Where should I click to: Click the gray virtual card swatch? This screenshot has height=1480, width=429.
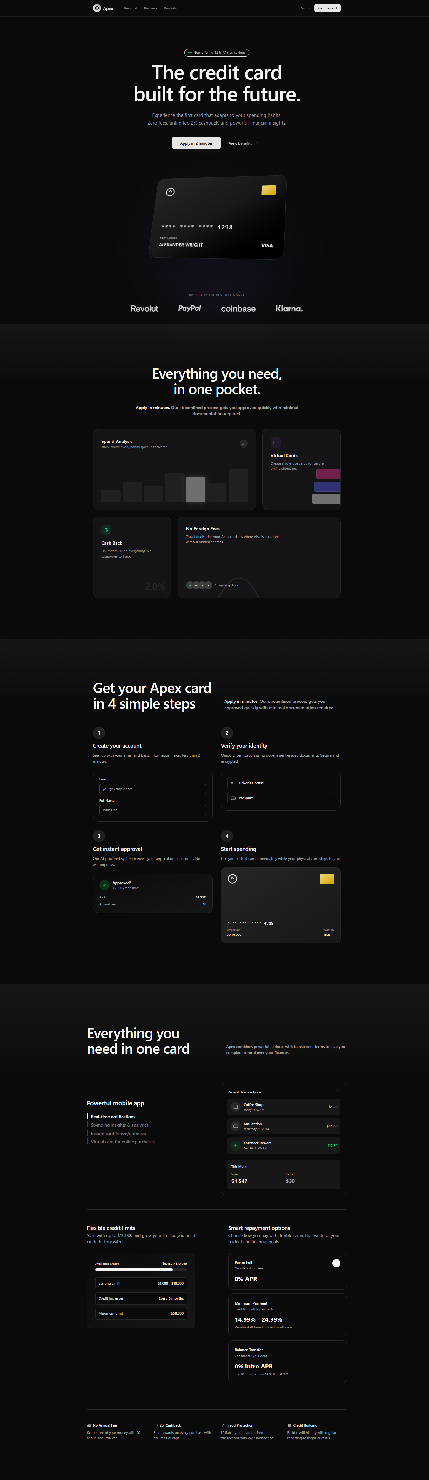[x=326, y=499]
